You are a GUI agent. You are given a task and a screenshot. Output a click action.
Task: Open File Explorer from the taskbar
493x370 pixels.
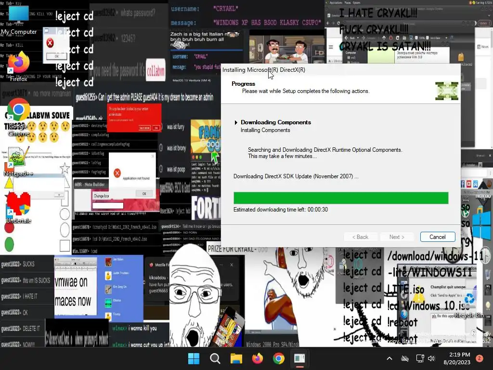pos(236,358)
